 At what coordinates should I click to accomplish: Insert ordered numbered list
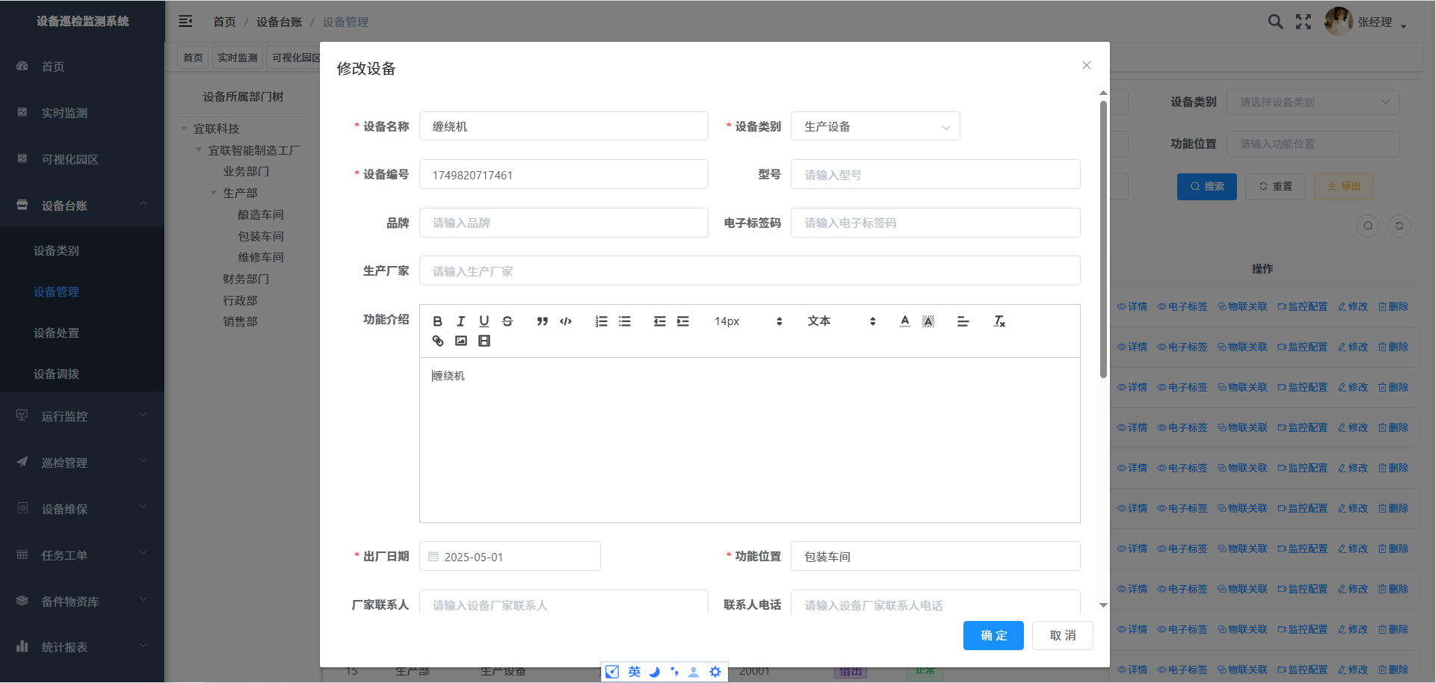point(601,321)
